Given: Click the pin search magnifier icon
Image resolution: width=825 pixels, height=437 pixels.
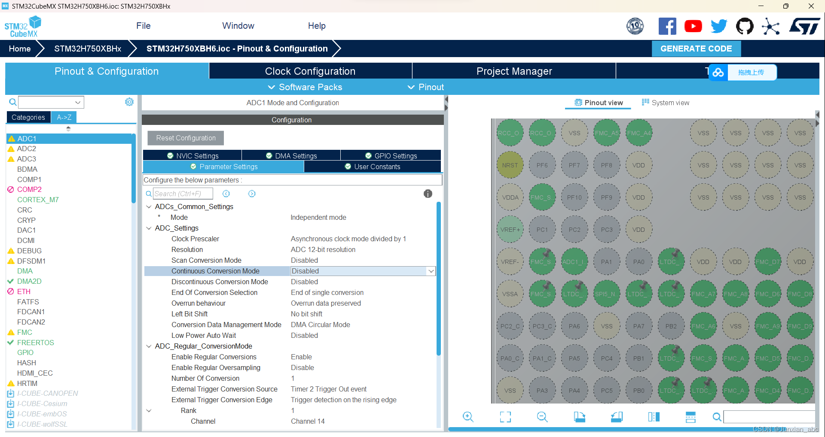Looking at the screenshot, I should (x=717, y=417).
